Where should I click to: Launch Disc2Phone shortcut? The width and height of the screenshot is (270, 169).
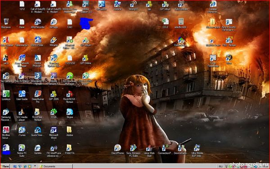coord(117,149)
